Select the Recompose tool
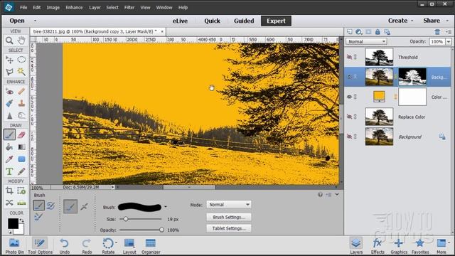 point(21,191)
